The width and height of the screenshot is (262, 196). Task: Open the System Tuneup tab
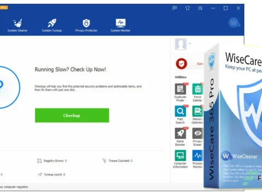52,26
